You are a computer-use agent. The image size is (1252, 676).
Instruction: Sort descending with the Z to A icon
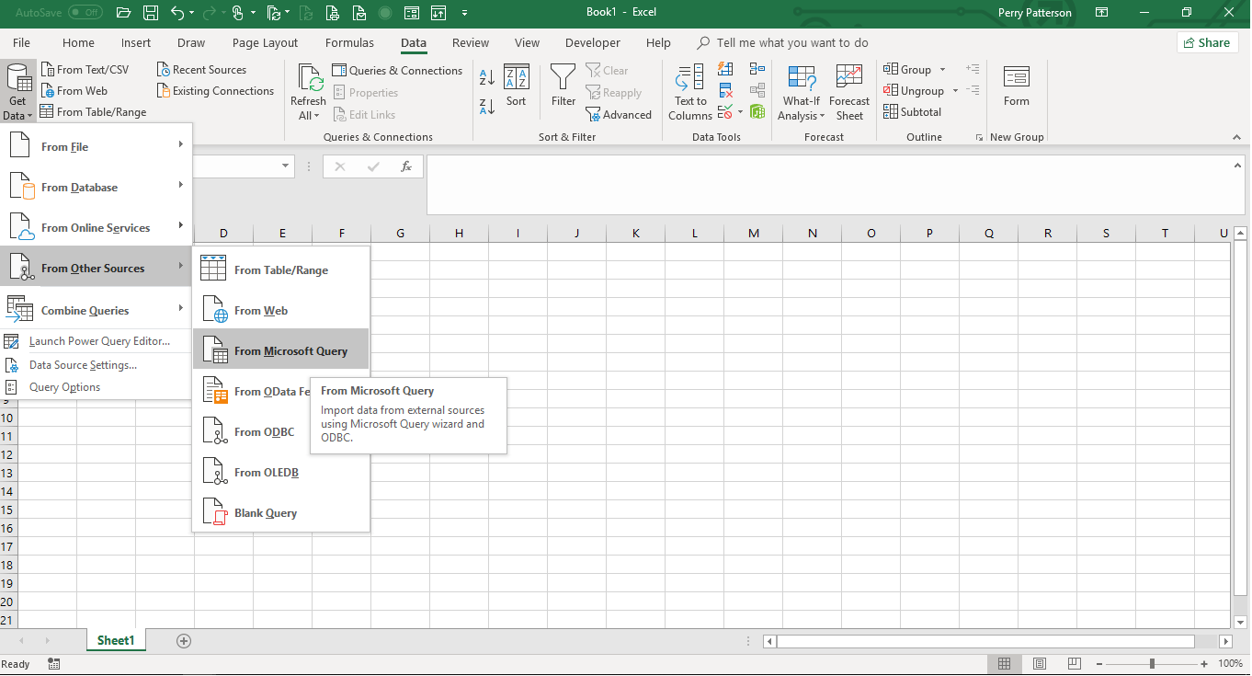click(x=487, y=107)
